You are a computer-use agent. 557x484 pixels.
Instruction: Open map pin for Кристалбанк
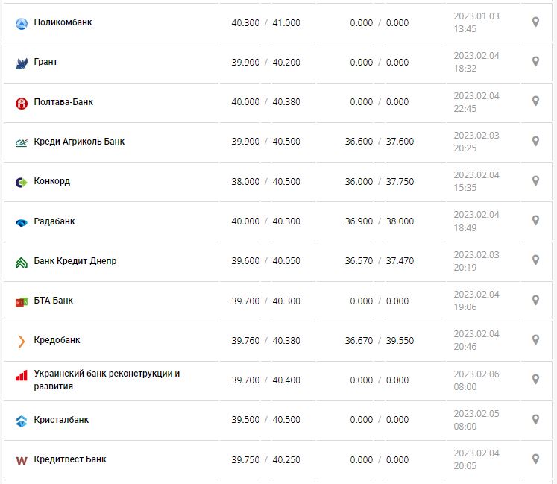coord(535,419)
